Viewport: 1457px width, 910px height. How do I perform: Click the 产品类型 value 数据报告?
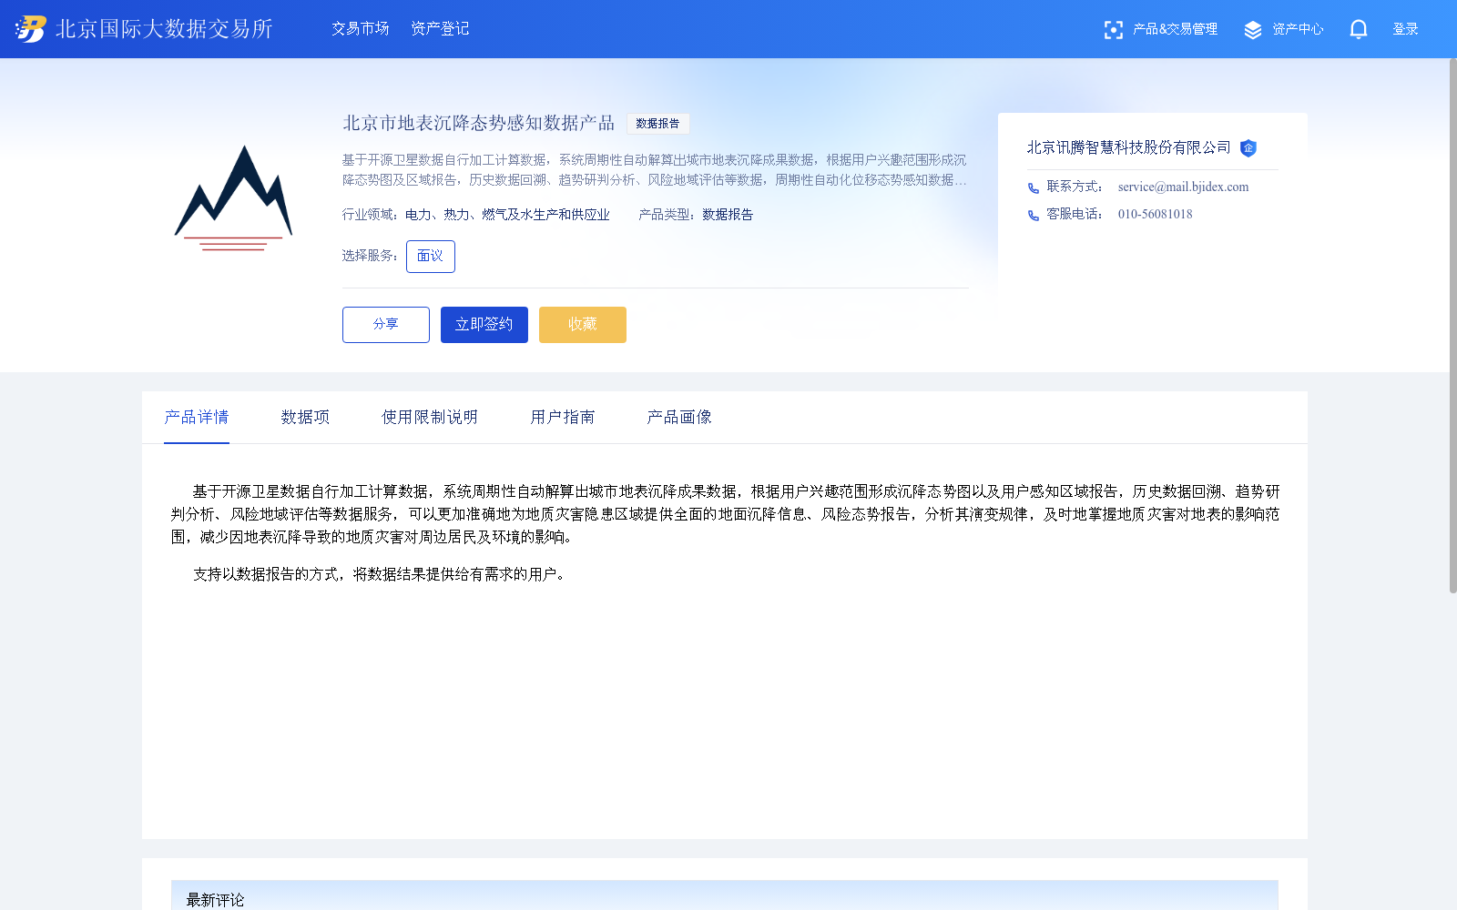[728, 215]
